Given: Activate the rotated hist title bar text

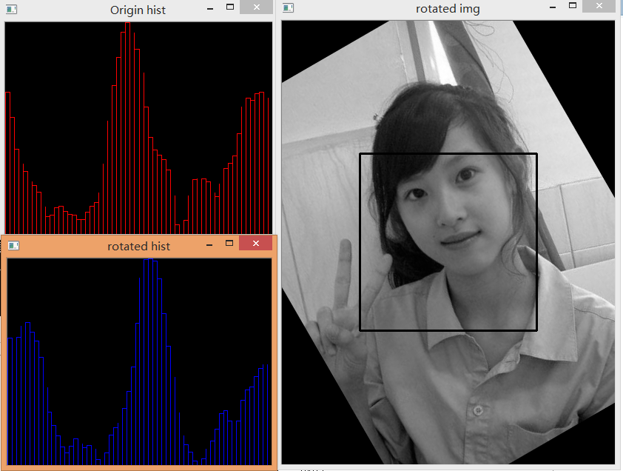Looking at the screenshot, I should point(138,246).
